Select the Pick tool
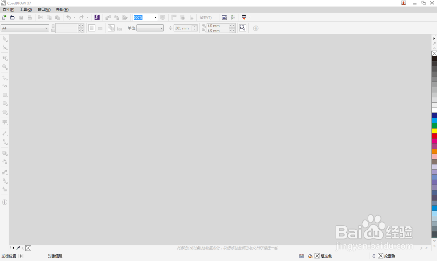The image size is (437, 261). pyautogui.click(x=5, y=39)
